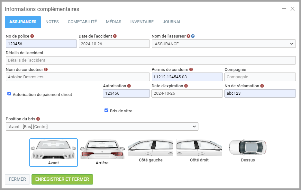Open the Inventaire tab
301x190 pixels.
(142, 22)
